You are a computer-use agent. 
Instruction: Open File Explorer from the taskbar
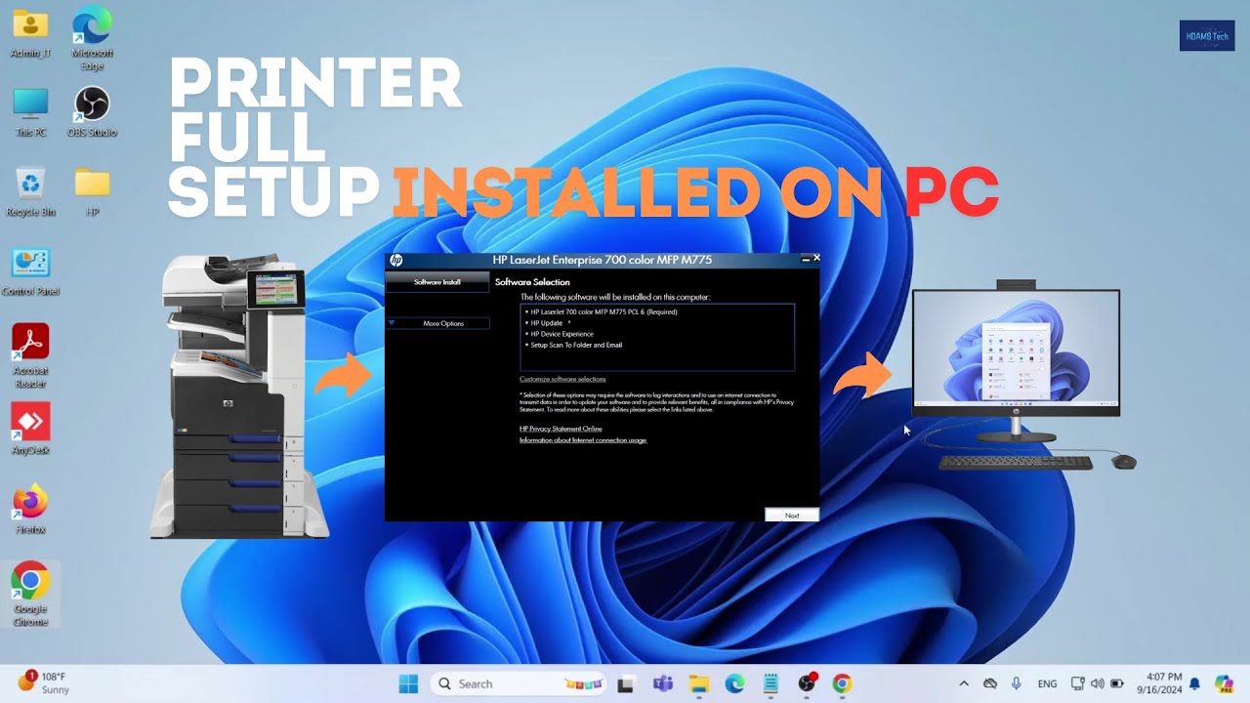coord(698,683)
